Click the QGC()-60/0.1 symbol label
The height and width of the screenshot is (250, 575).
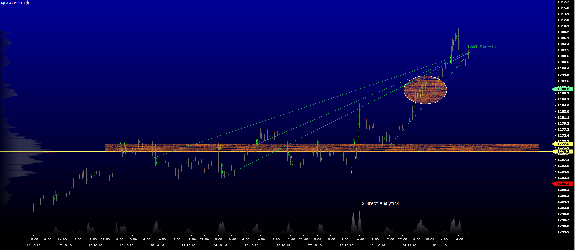(x=13, y=3)
